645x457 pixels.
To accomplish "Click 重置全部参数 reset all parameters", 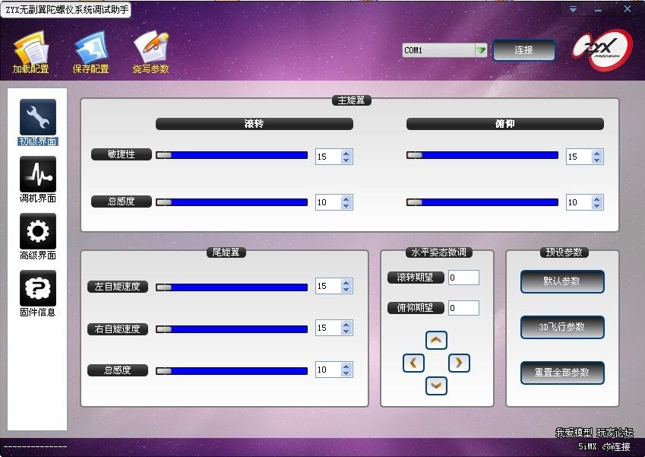I will point(562,373).
